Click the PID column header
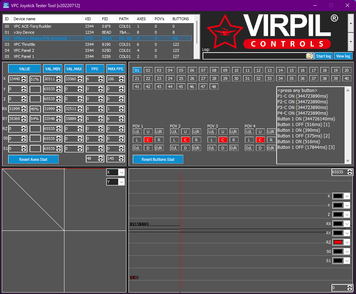The height and width of the screenshot is (294, 356). 108,19
